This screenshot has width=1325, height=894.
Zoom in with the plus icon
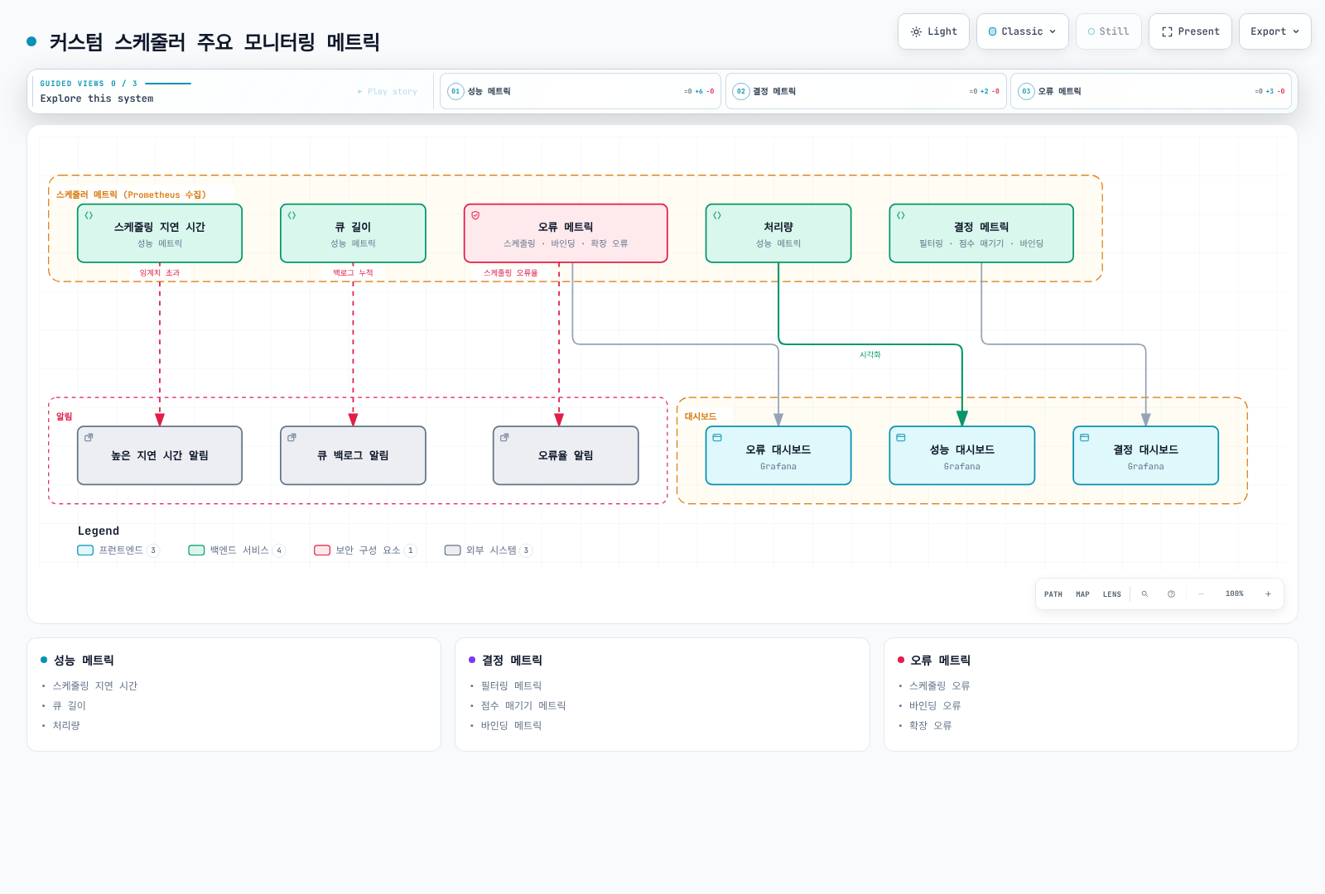point(1268,594)
